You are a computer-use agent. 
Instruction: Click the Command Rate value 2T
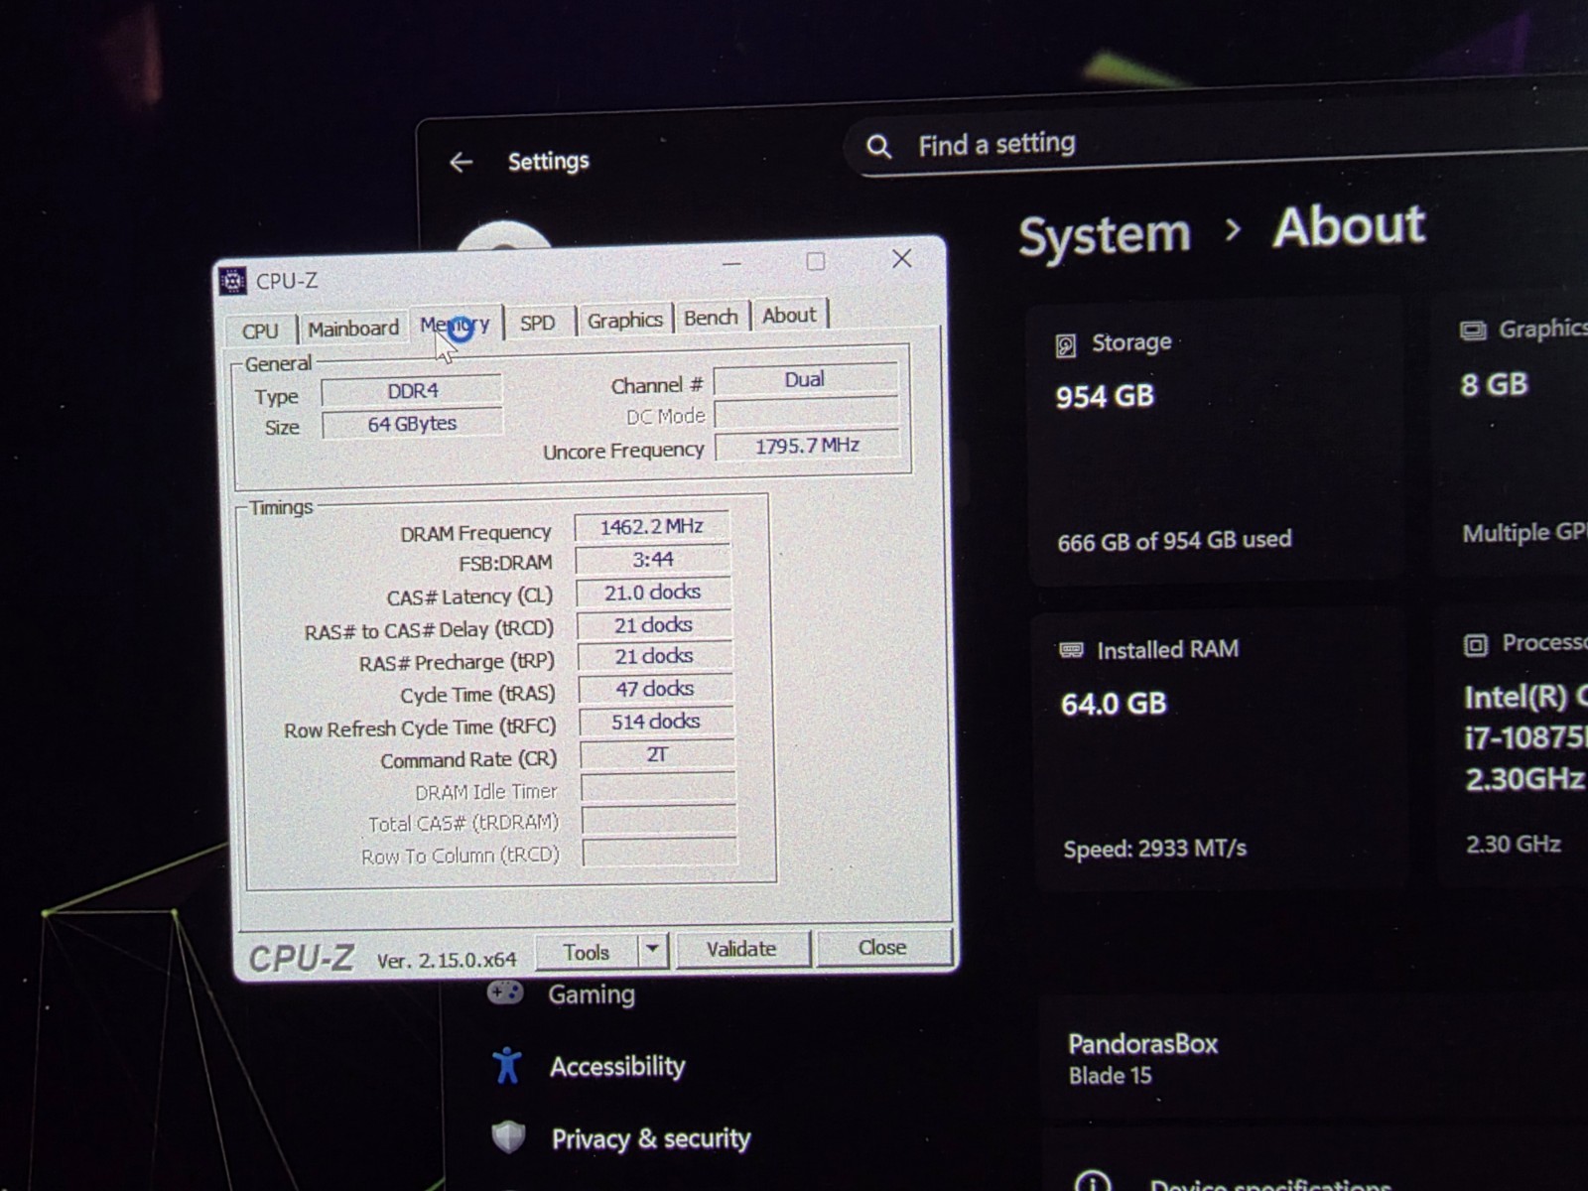coord(657,755)
